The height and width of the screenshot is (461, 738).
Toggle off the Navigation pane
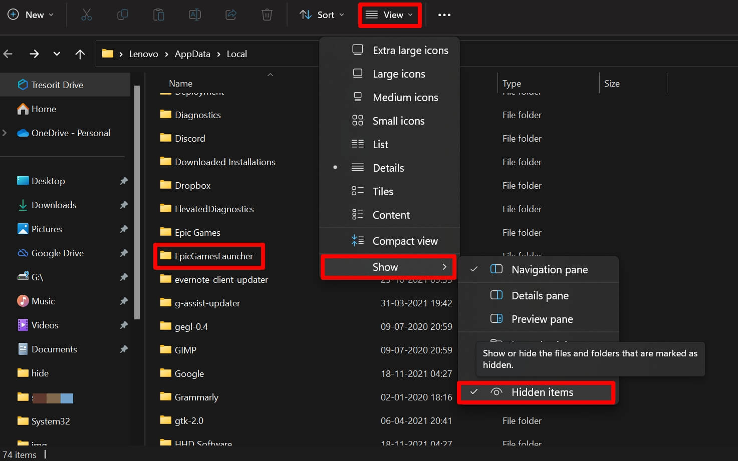[550, 269]
